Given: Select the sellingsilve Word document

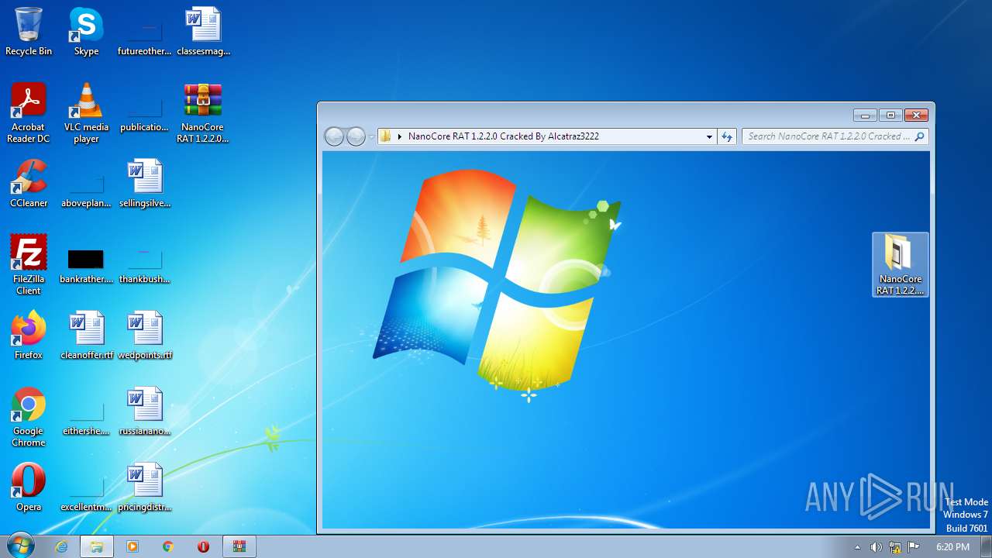Looking at the screenshot, I should 144,184.
